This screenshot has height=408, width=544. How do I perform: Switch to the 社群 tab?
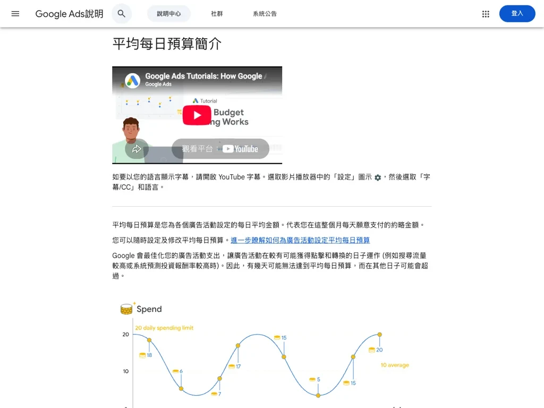pos(217,13)
